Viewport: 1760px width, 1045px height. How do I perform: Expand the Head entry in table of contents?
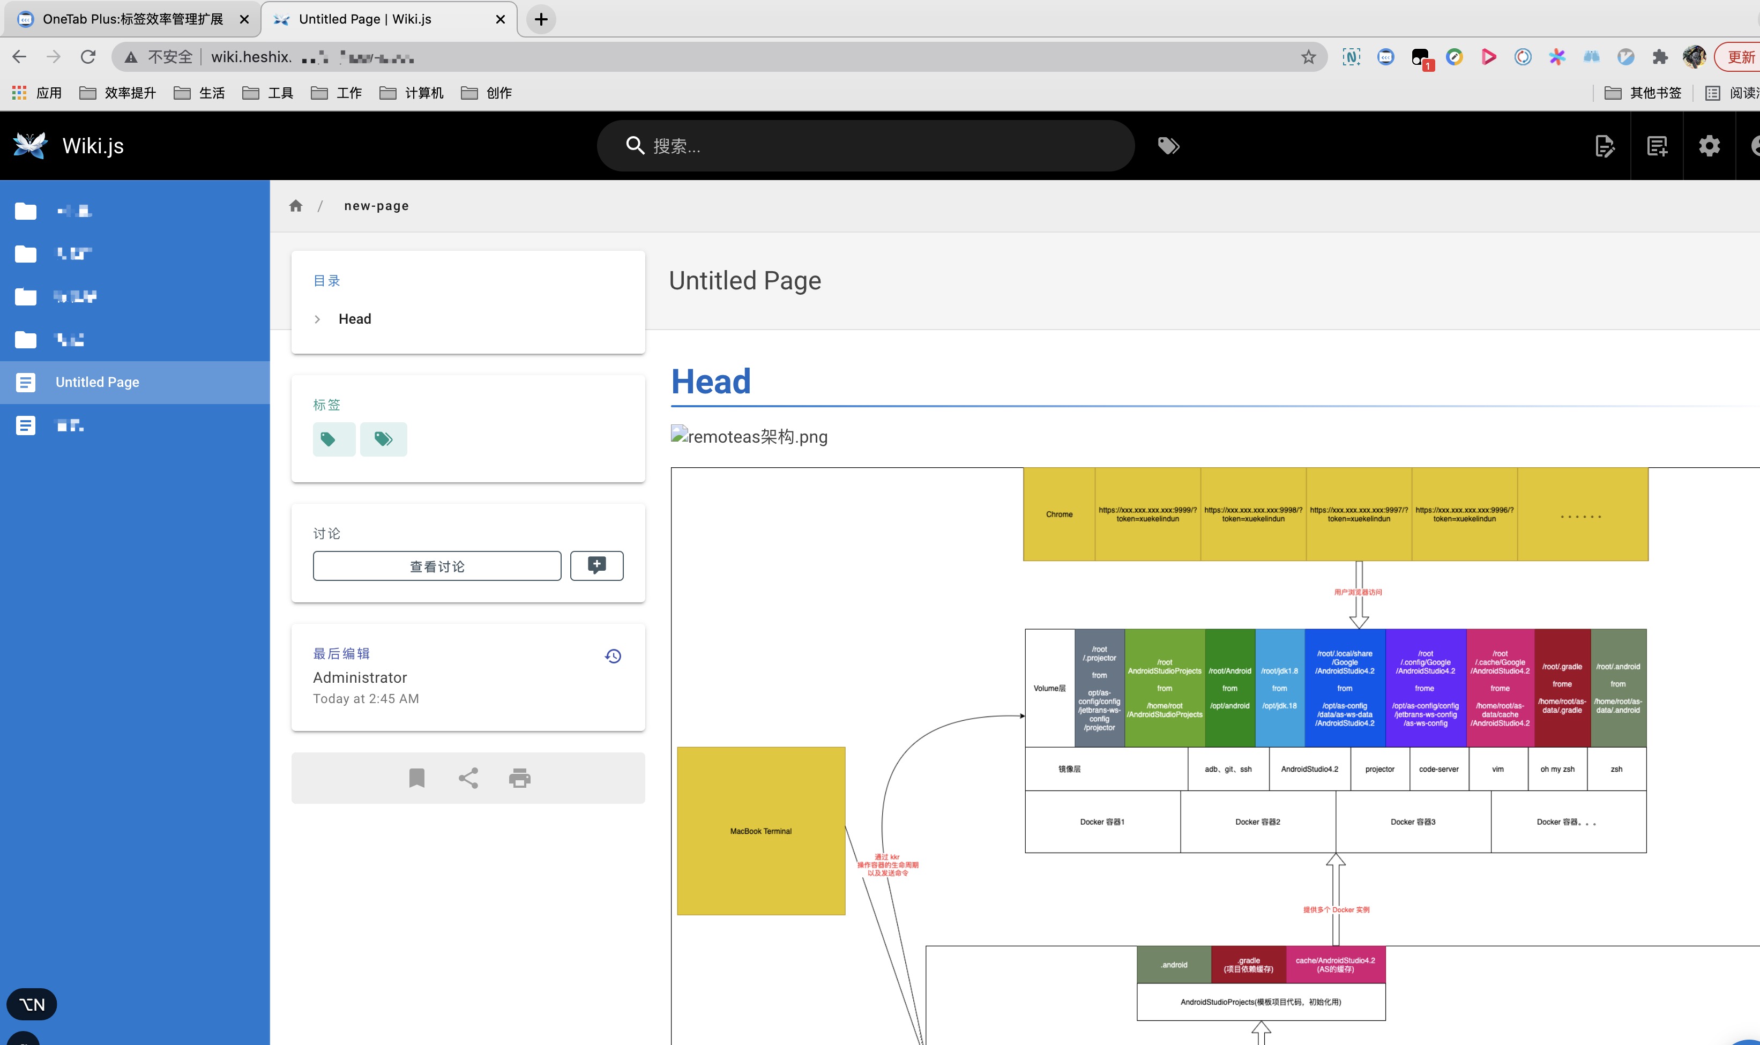(317, 319)
